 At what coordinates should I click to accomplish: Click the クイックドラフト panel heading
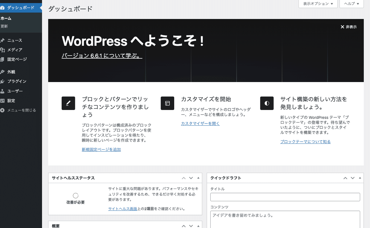tap(226, 178)
